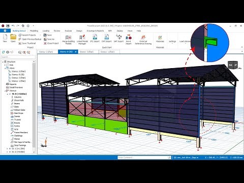This screenshot has width=244, height=183.
Task: Click the refresh icon above the structure tree
Action: click(3, 52)
